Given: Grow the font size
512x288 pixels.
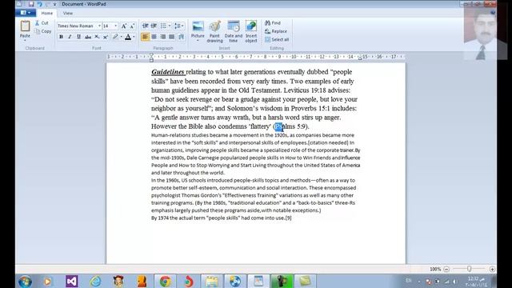Looking at the screenshot, I should click(124, 26).
